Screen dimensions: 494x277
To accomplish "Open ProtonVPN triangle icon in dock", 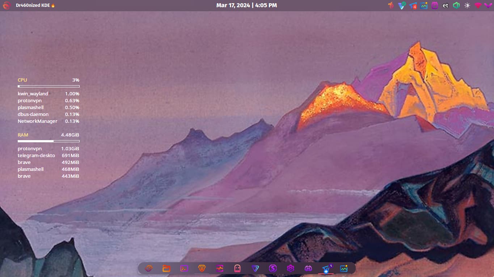I will (255, 268).
